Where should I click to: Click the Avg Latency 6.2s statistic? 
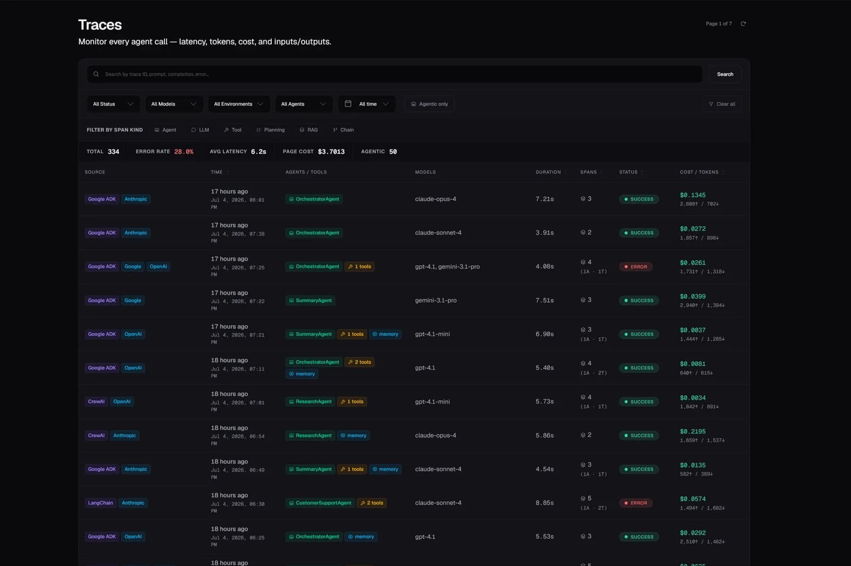point(238,151)
